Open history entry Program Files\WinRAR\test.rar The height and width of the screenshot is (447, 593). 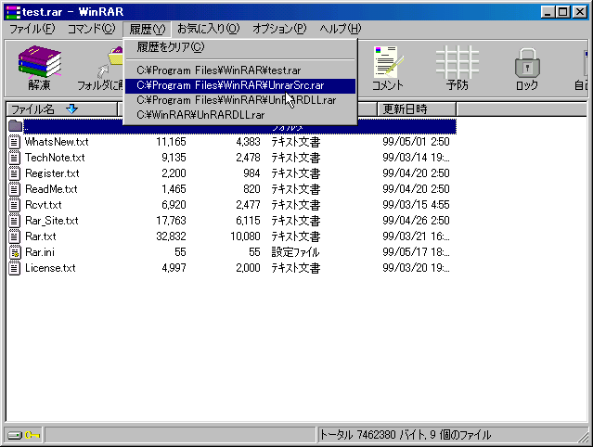(x=240, y=70)
